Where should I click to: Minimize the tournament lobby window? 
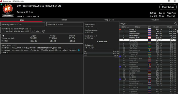pyautogui.click(x=163, y=1)
